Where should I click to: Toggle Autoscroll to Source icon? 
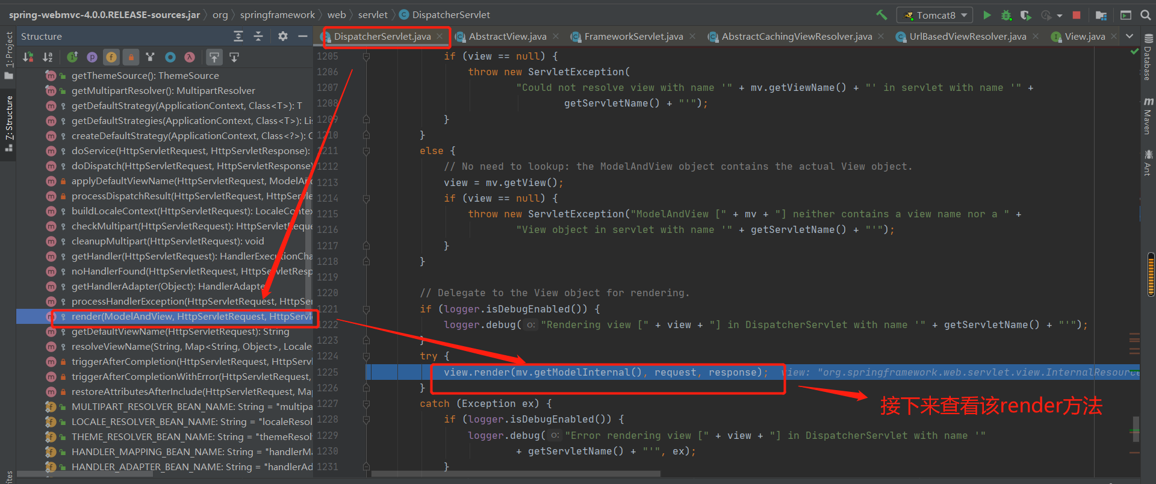coord(214,57)
